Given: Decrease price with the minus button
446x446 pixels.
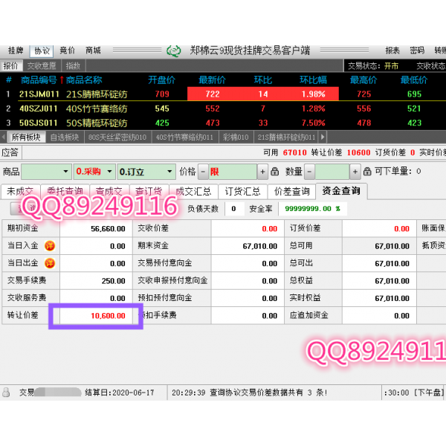Looking at the screenshot, I should pyautogui.click(x=203, y=172).
